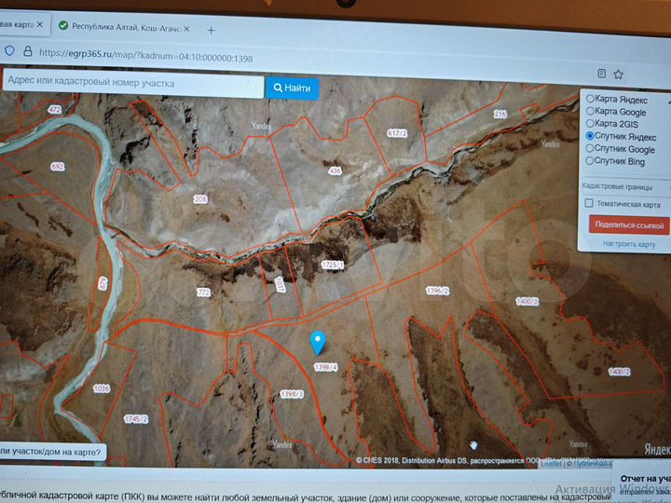Open reader view icon in toolbar

[x=601, y=74]
